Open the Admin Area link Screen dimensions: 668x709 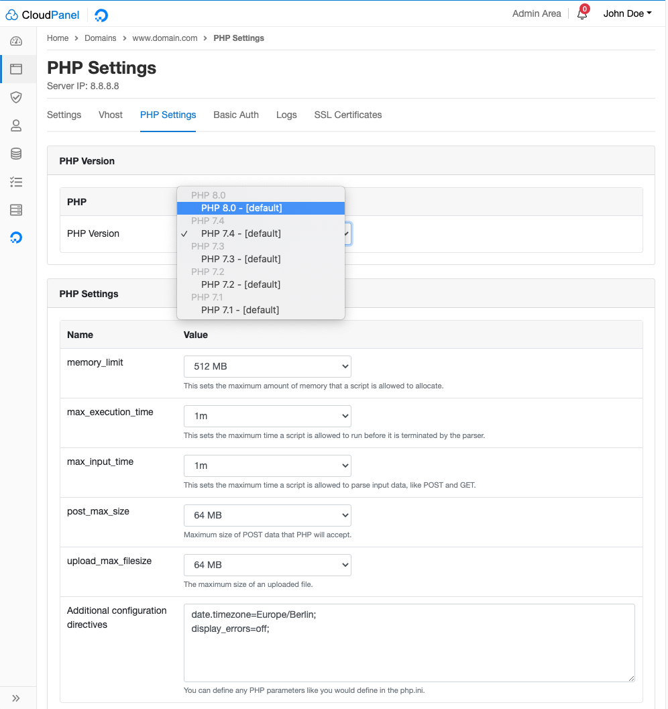point(537,13)
